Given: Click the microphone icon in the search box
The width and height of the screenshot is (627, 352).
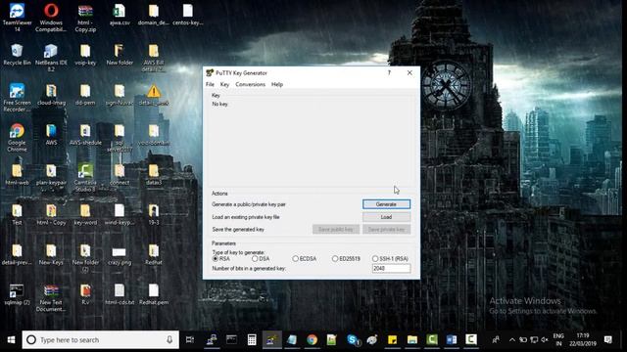Looking at the screenshot, I should (169, 339).
